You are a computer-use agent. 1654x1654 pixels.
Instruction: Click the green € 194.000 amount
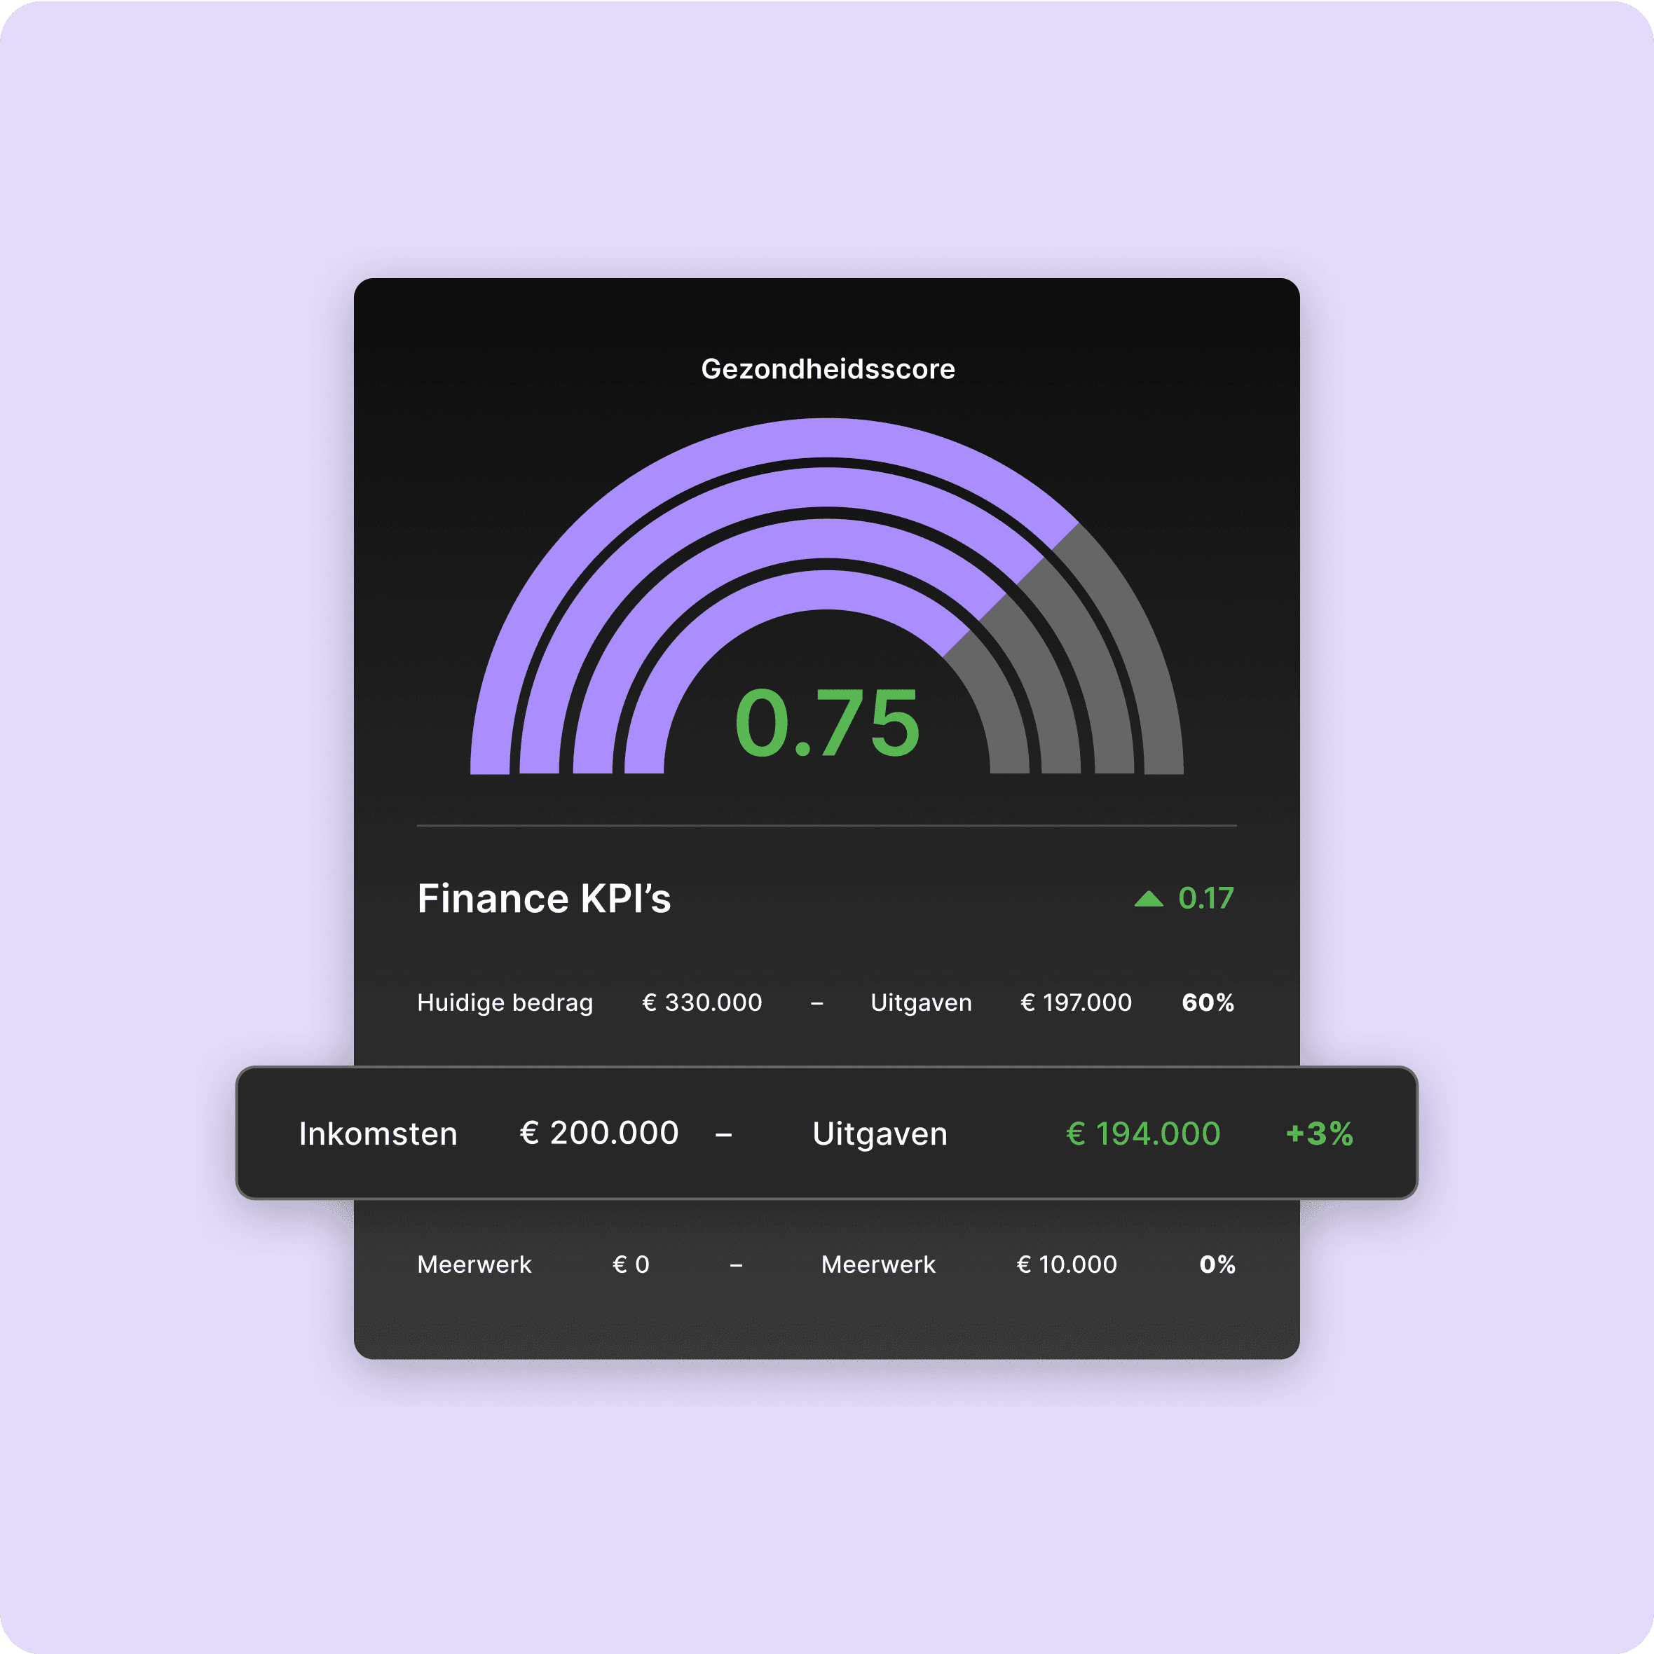tap(1142, 1133)
